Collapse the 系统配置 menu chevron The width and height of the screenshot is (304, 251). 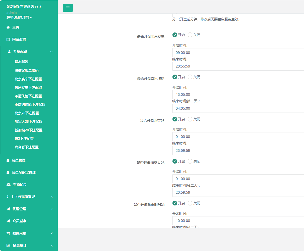click(x=51, y=52)
